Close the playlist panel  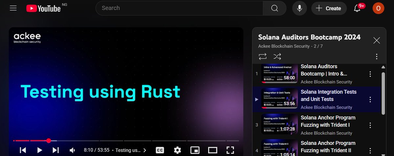pyautogui.click(x=377, y=41)
